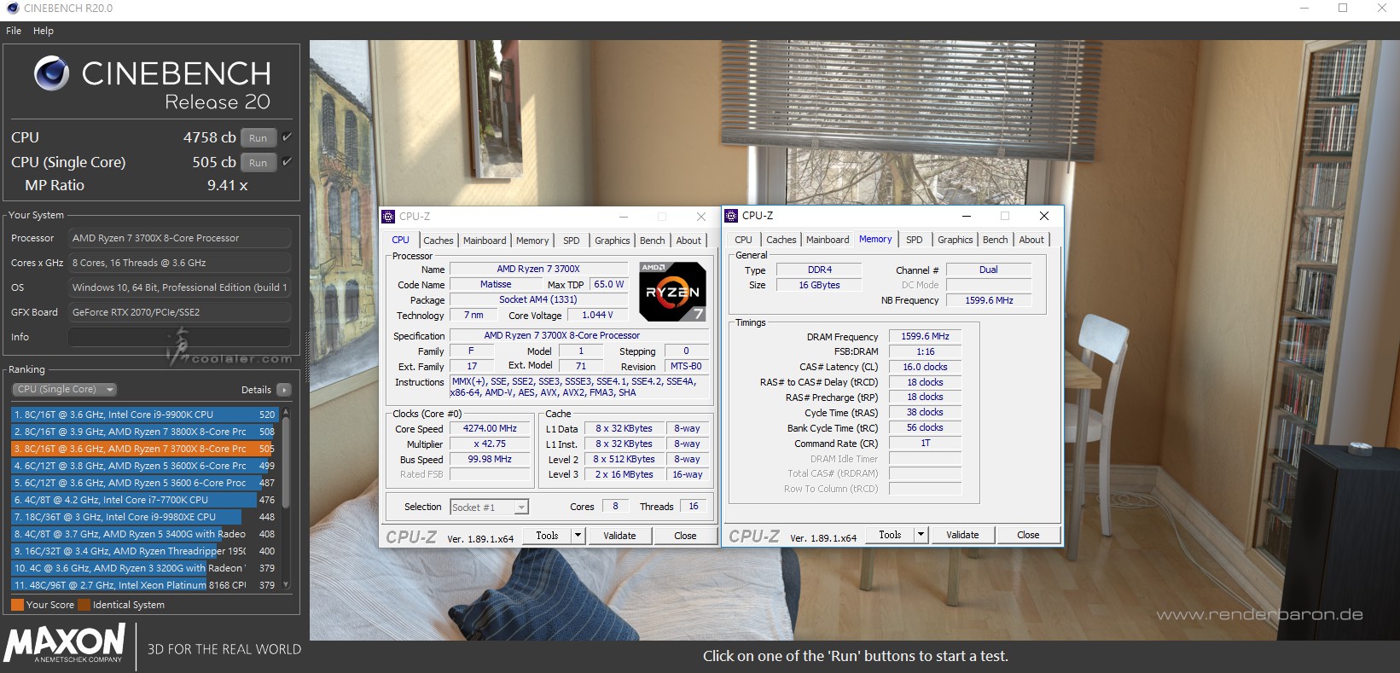Click the left CPU-Z title bar icon

[388, 217]
